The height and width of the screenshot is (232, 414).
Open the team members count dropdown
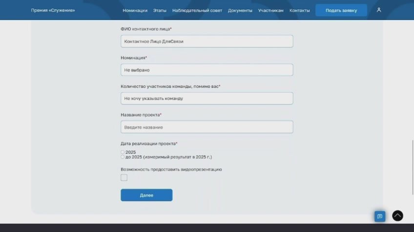pyautogui.click(x=207, y=98)
